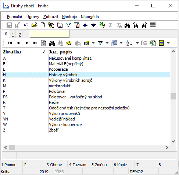Go to the next record

tap(27, 43)
